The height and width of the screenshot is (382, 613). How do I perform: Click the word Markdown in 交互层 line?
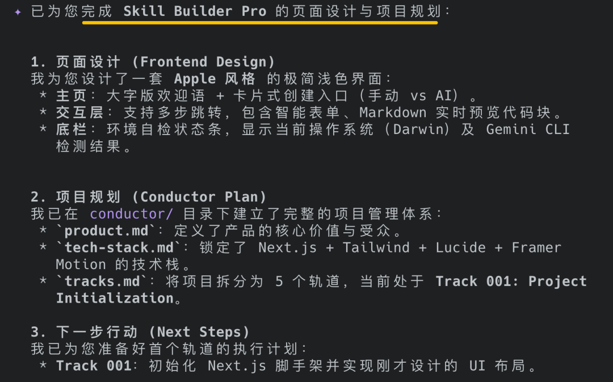[393, 112]
